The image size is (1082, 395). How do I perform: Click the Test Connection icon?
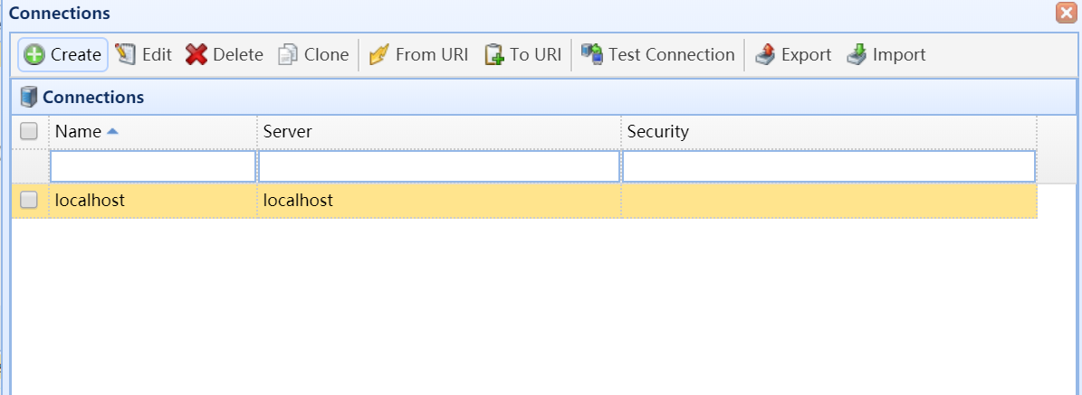tap(592, 54)
